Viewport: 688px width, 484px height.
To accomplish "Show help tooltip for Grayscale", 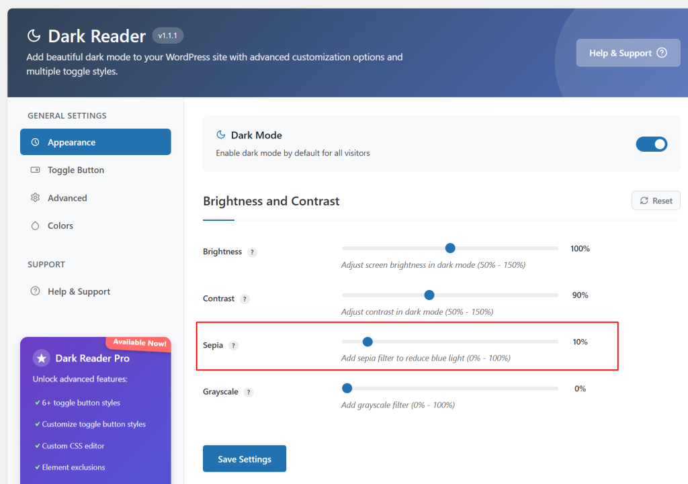I will [x=249, y=392].
